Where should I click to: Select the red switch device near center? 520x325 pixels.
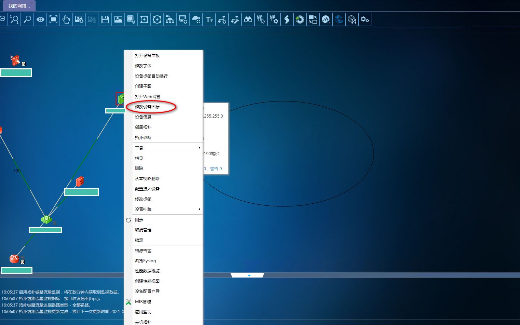[80, 181]
